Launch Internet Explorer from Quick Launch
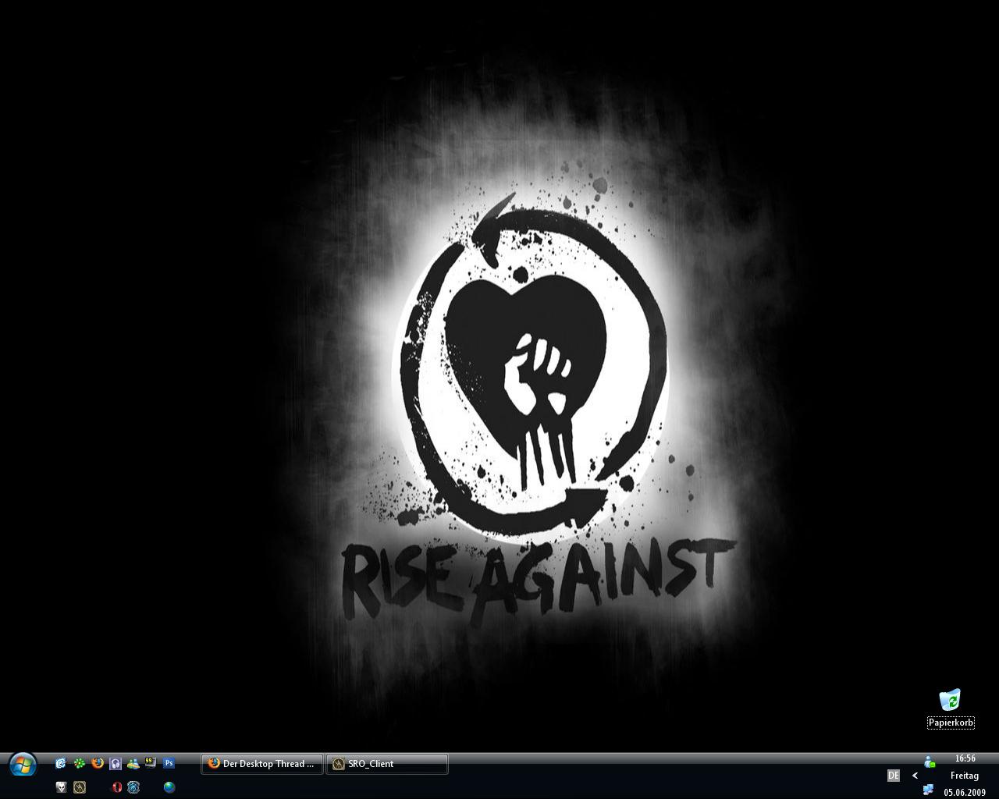This screenshot has width=999, height=799. point(61,763)
